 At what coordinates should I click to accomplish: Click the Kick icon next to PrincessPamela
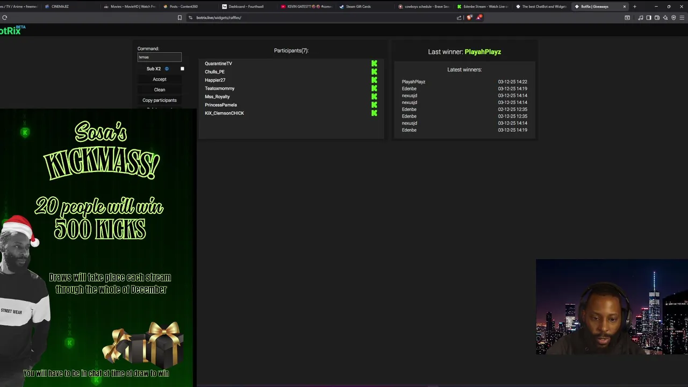[x=374, y=105]
